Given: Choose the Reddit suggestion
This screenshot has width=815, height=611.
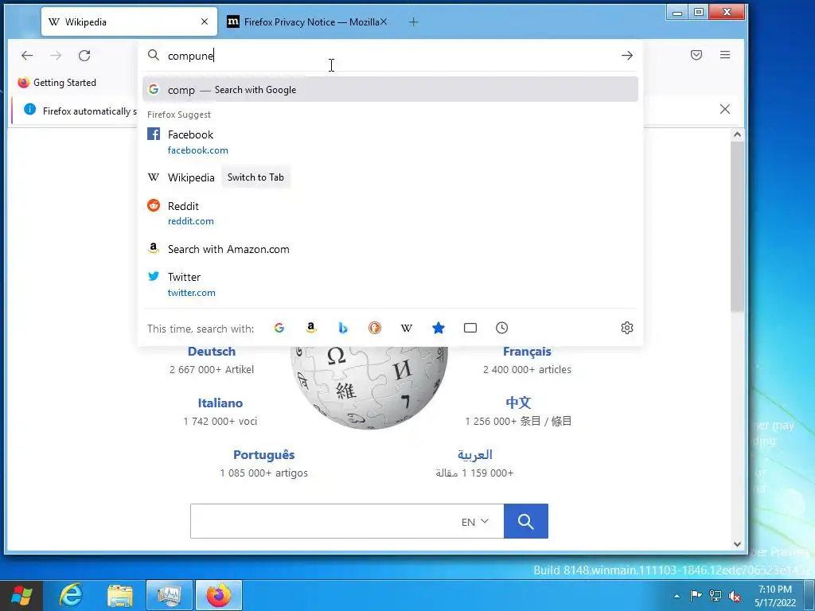Looking at the screenshot, I should pos(390,213).
